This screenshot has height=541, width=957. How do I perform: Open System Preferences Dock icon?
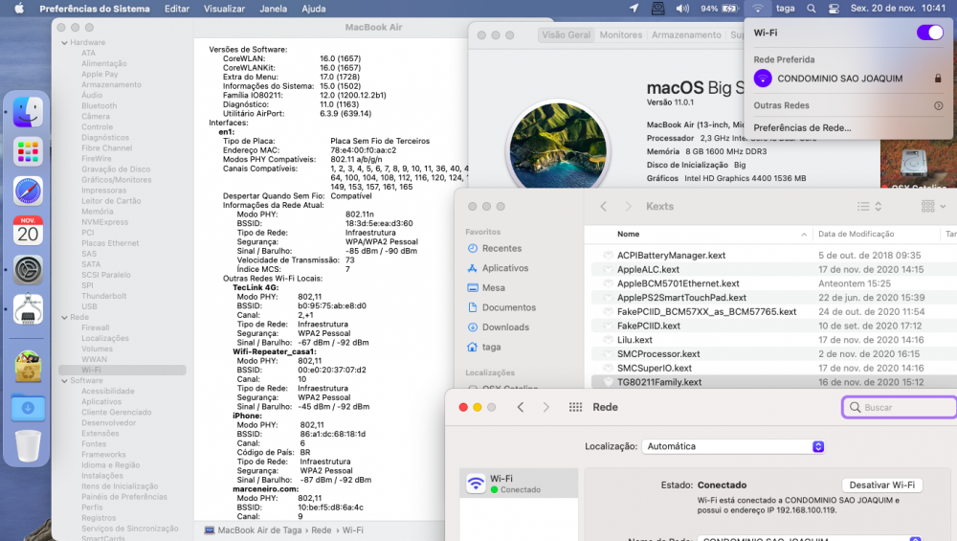tap(28, 270)
